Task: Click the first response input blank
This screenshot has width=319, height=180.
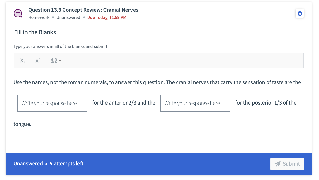Action: (52, 103)
